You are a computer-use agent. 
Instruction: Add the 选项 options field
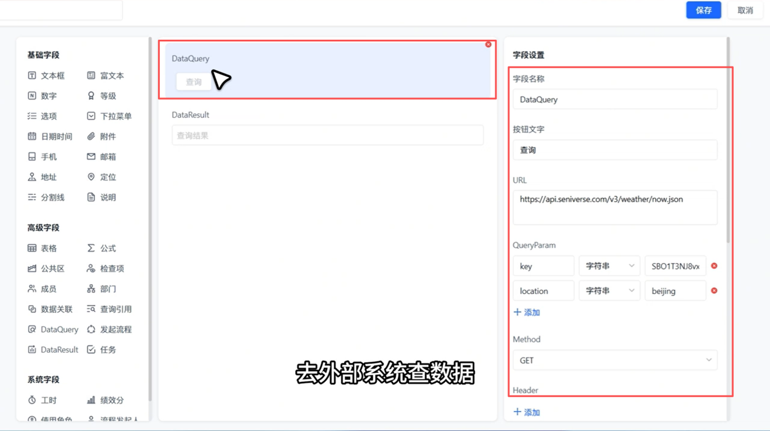tap(42, 116)
